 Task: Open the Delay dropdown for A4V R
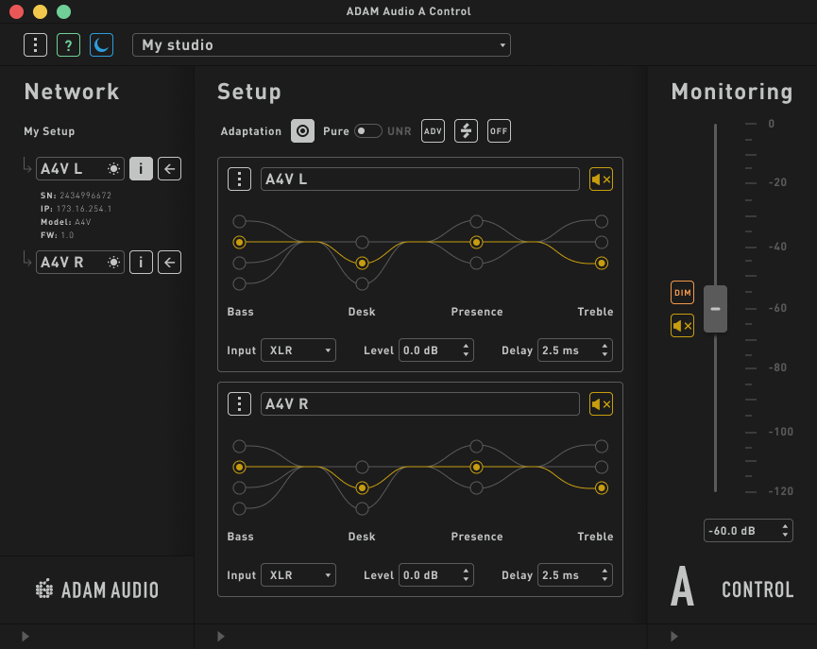coord(574,574)
